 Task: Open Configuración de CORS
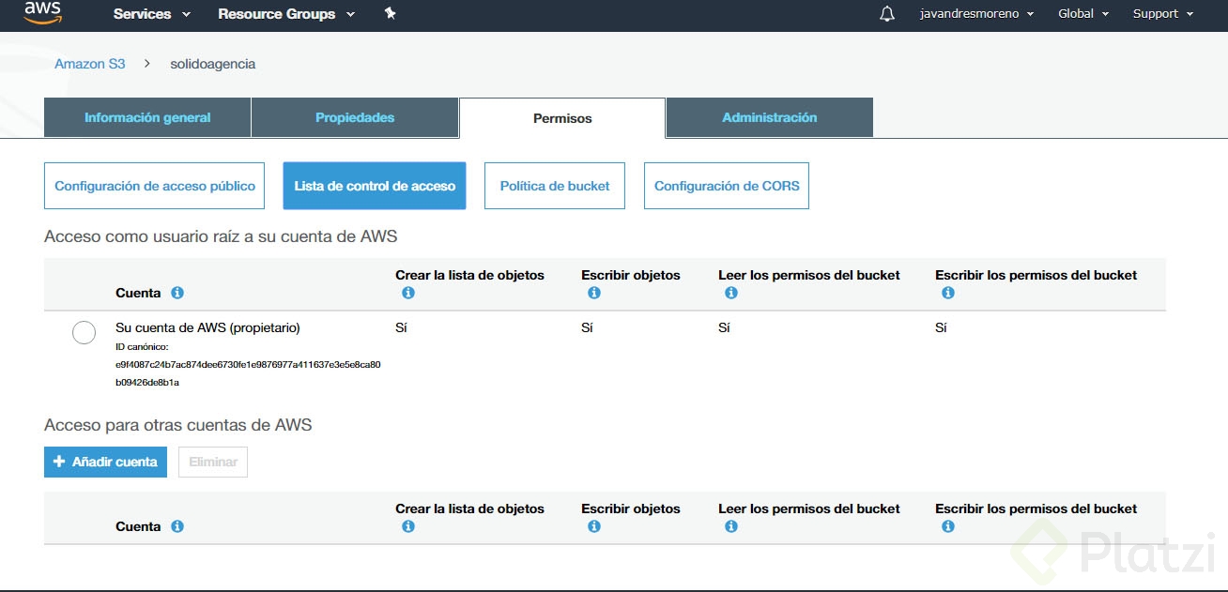[727, 186]
